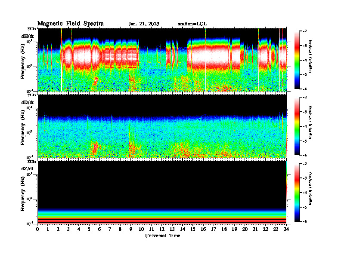Viewport: 341px width, 263px height.
Task: Click the 10^-1 frequency tick of dZ/dt panel
Action: tap(30, 223)
